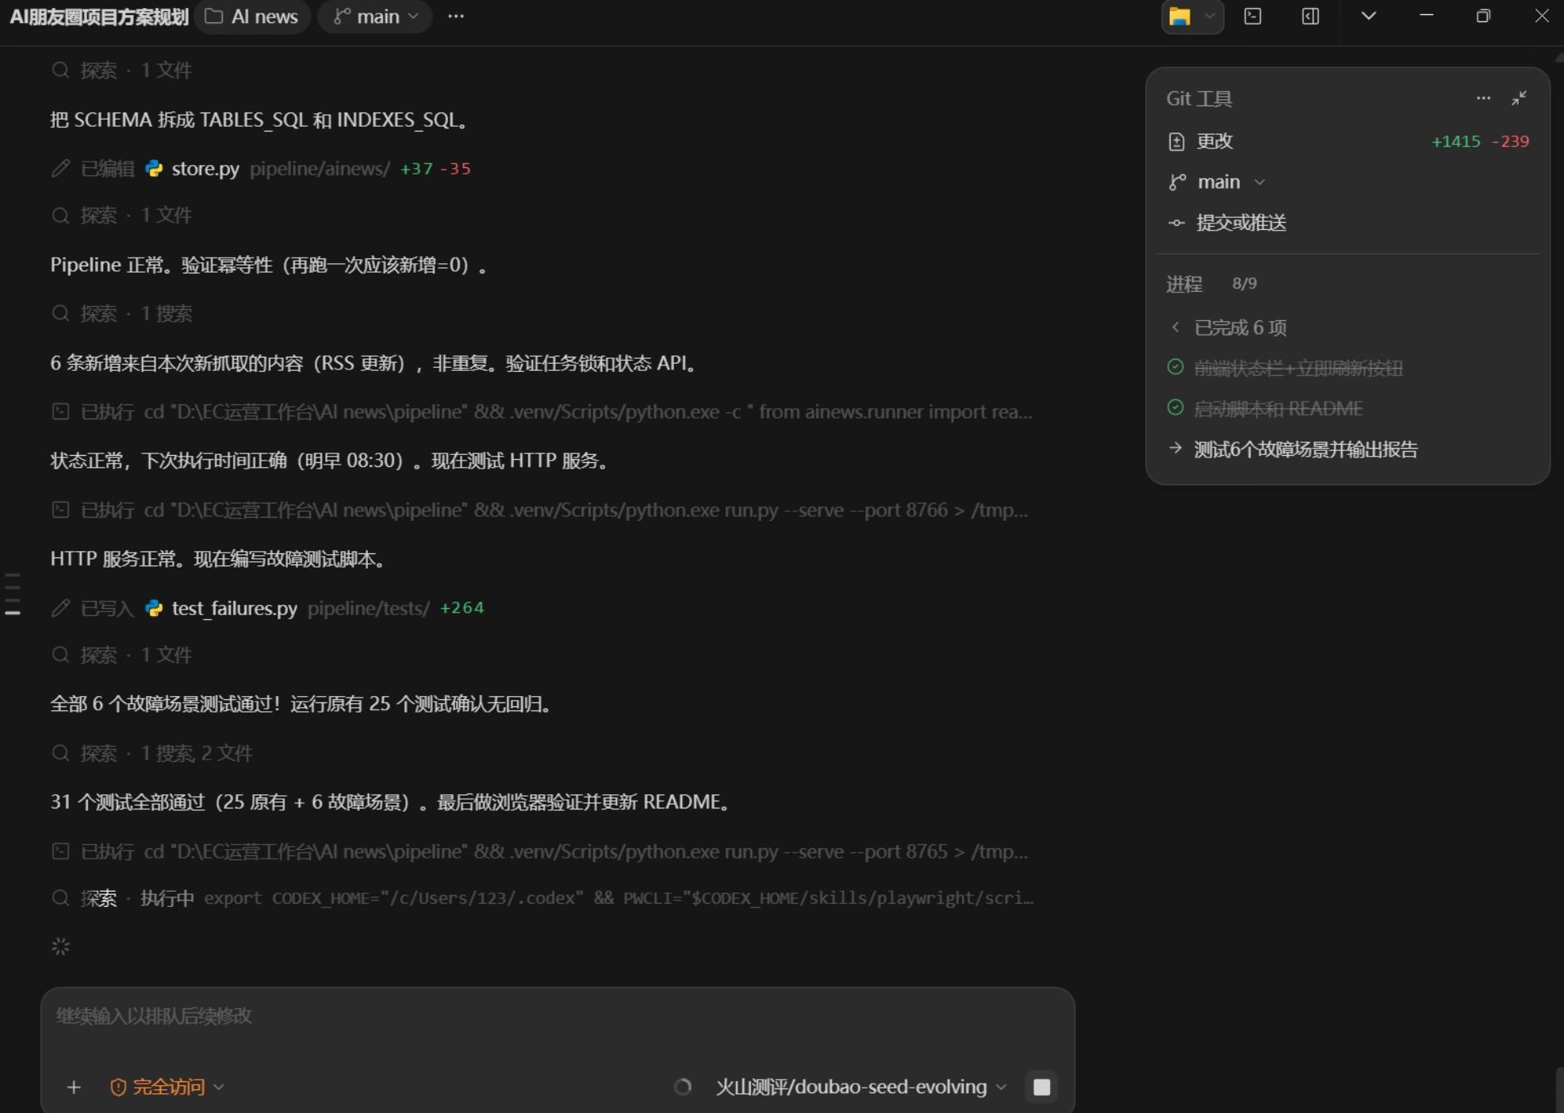This screenshot has width=1564, height=1113.
Task: Open the main branch dropdown in title bar
Action: [375, 17]
